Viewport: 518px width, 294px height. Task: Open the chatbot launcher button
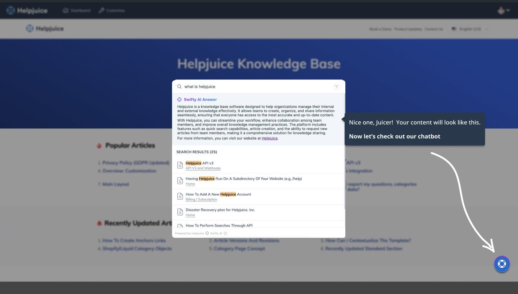coord(502,264)
